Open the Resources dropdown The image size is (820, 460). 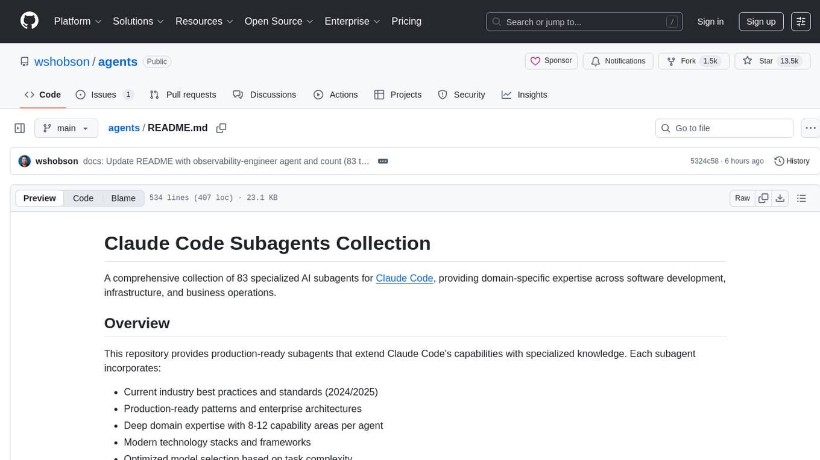[204, 21]
